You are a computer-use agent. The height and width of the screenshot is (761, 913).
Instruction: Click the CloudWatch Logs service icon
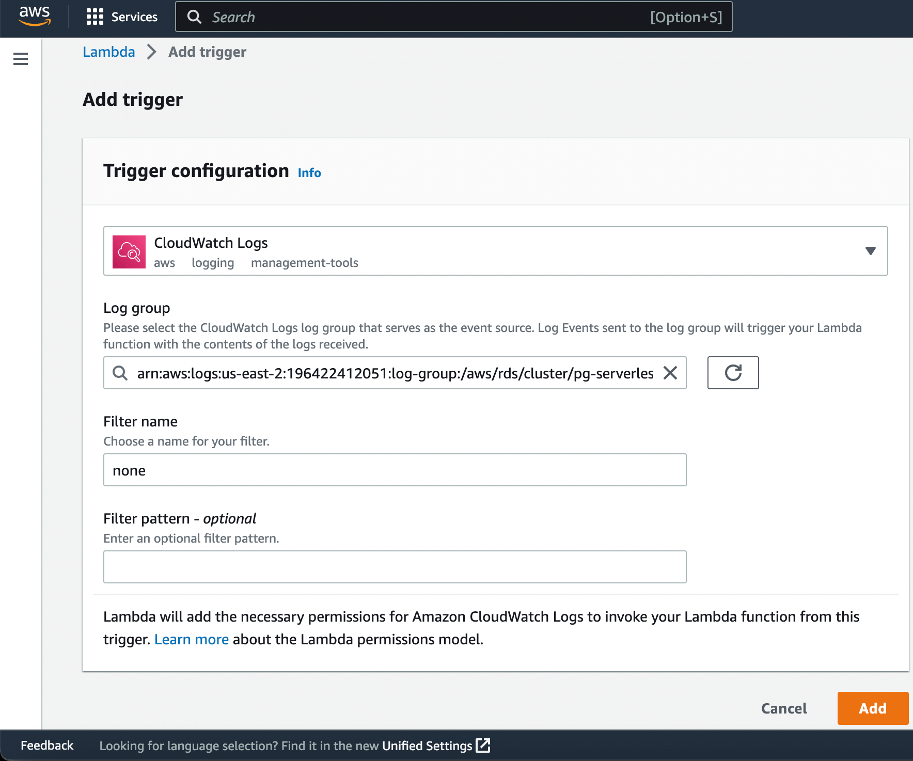[x=129, y=252]
